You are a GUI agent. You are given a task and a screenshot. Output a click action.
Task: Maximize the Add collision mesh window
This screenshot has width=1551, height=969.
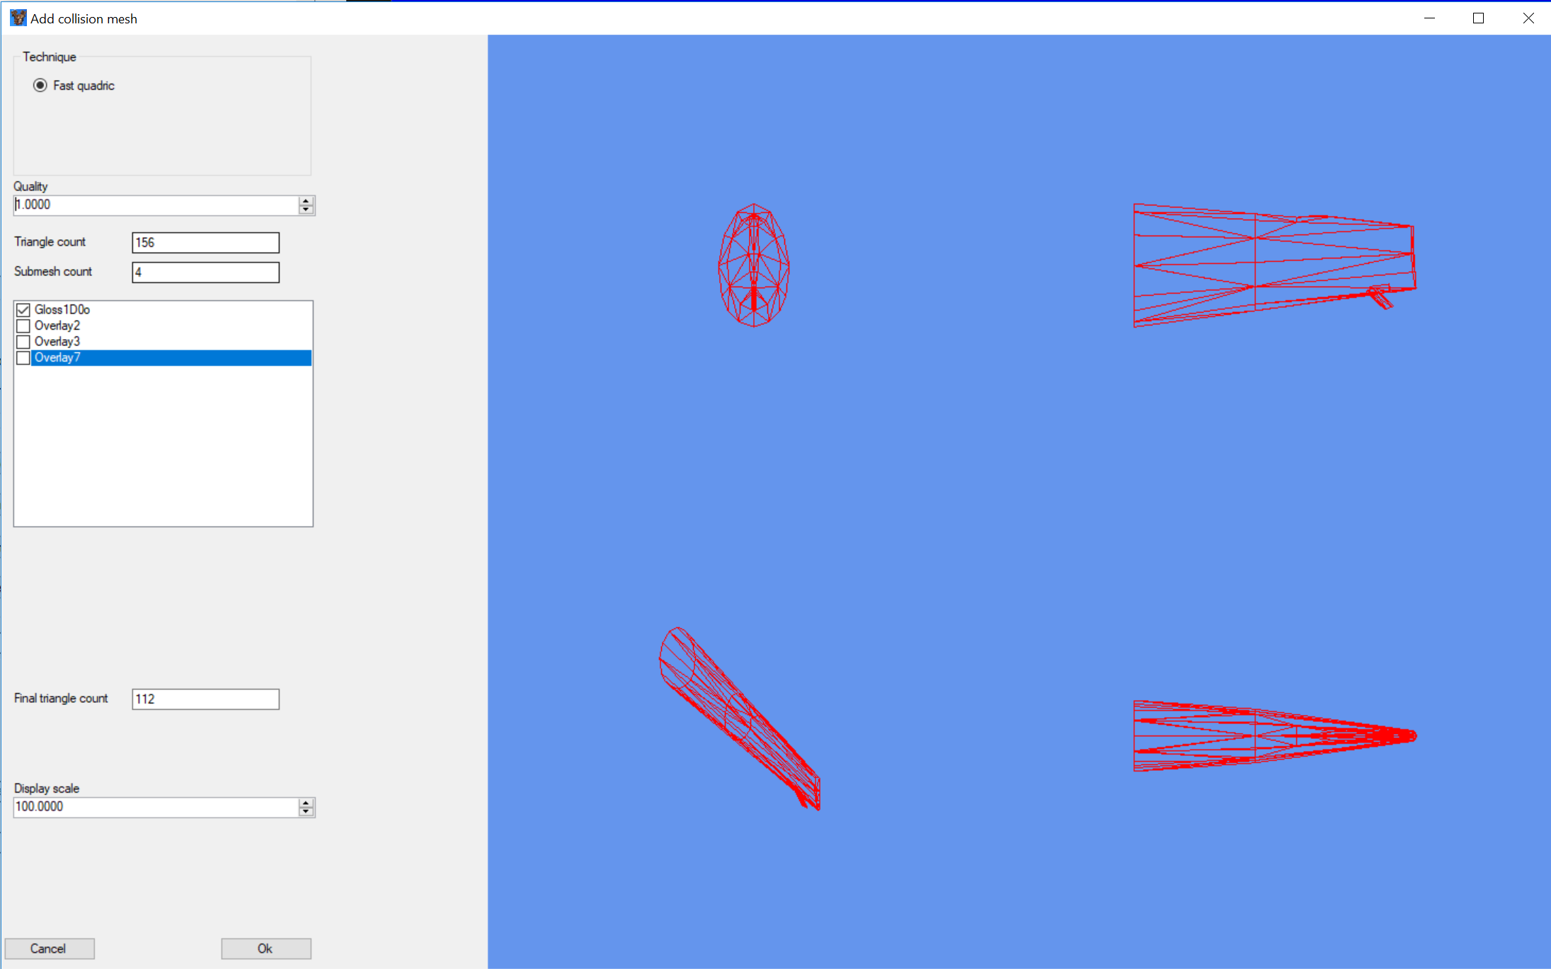tap(1478, 18)
